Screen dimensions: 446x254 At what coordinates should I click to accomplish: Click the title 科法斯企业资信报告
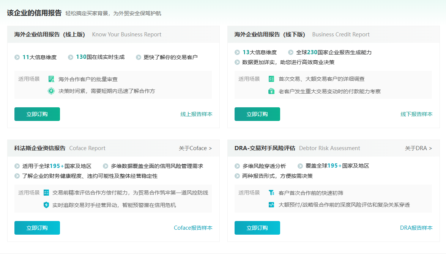40,148
